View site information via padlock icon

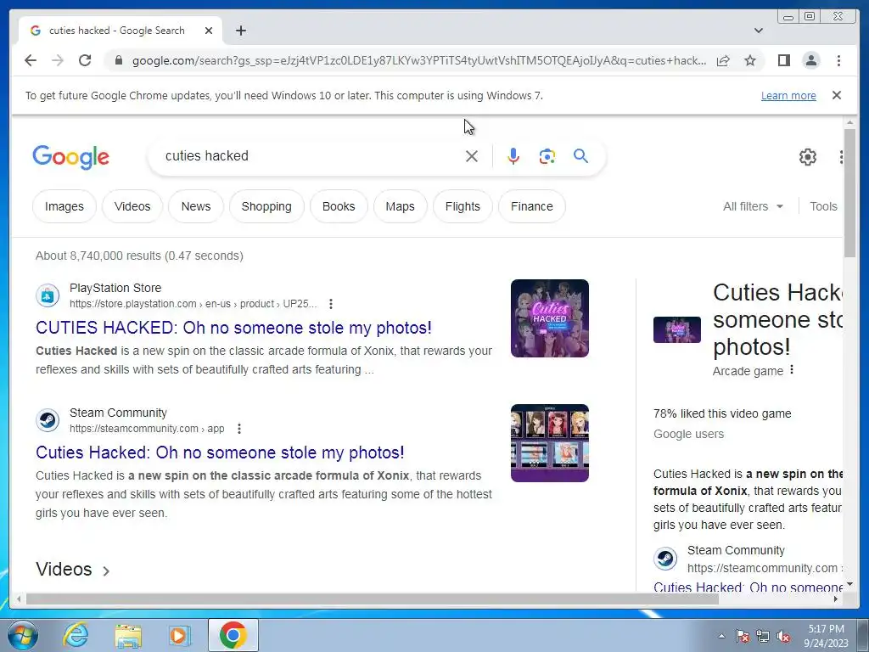pyautogui.click(x=119, y=60)
